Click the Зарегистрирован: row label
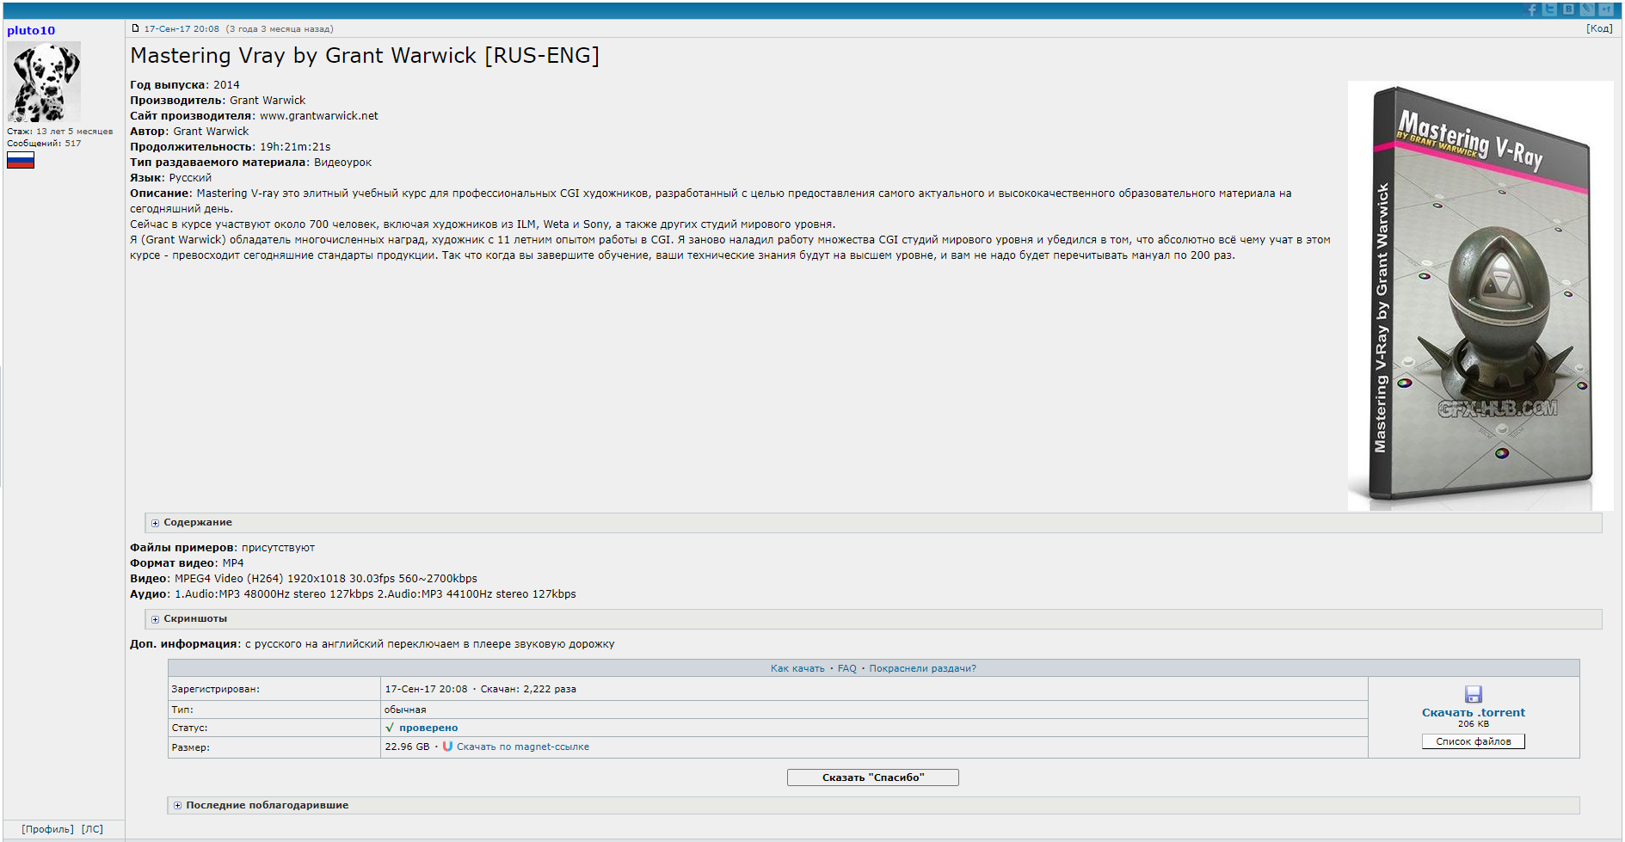1625x842 pixels. click(215, 689)
